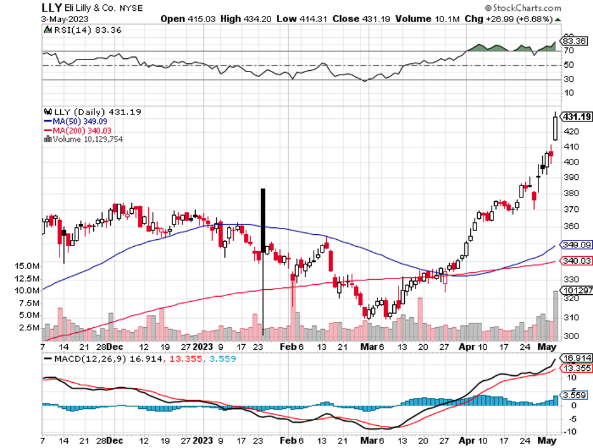Click the 431.19 price tag on right axis
The height and width of the screenshot is (448, 593).
(x=577, y=116)
